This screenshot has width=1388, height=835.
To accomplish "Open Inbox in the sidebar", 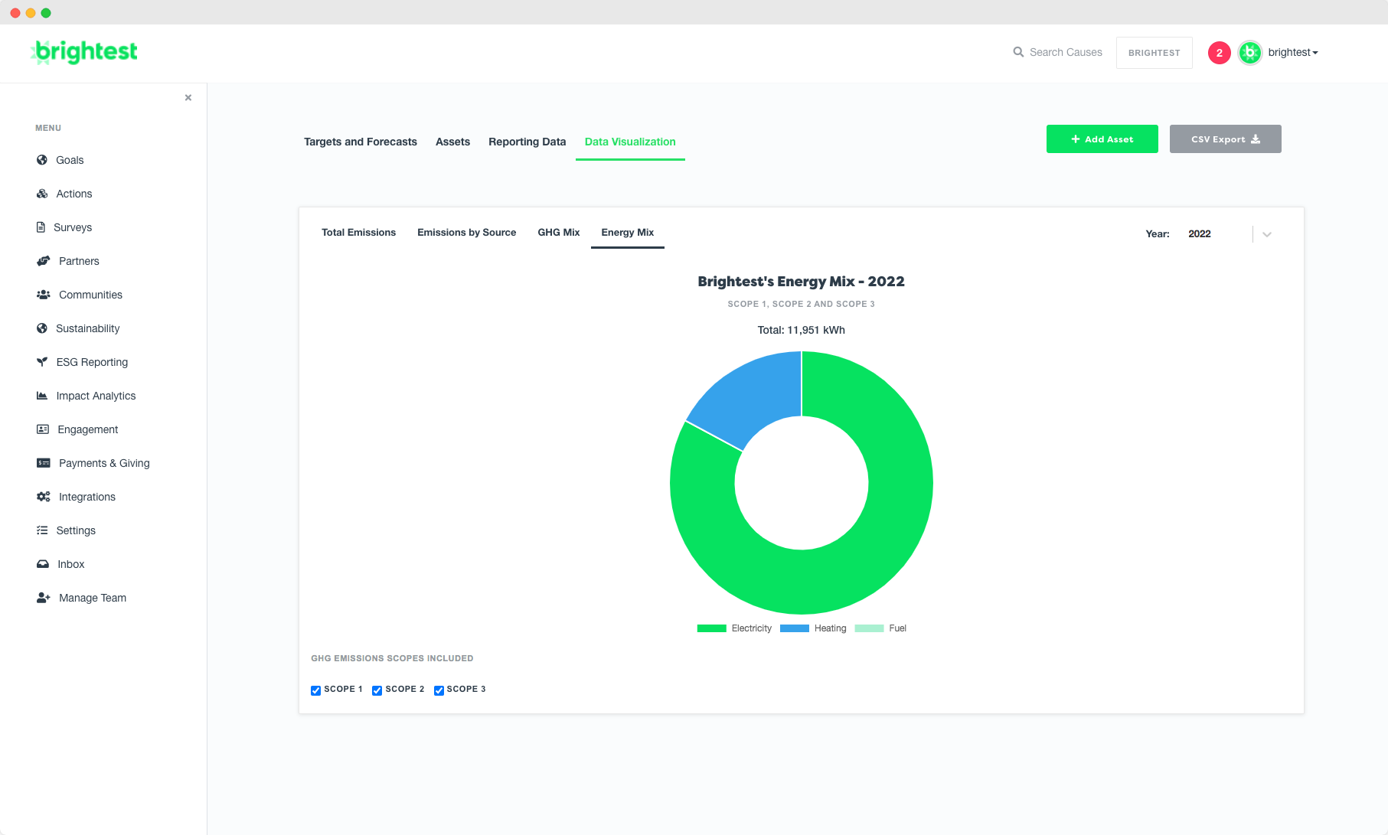I will (x=71, y=564).
